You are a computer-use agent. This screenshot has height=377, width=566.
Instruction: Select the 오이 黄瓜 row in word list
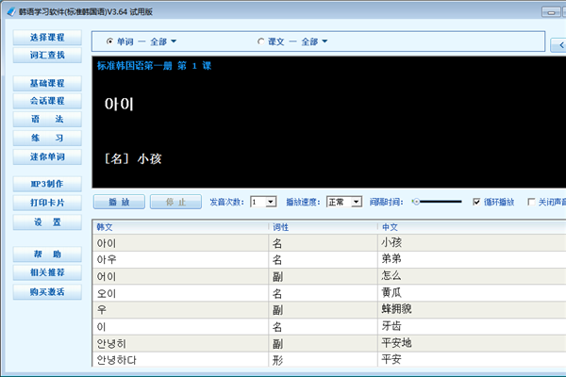tap(329, 293)
